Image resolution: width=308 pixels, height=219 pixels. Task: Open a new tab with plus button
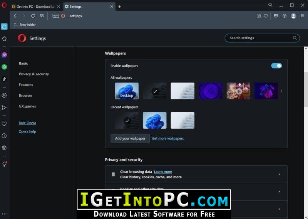click(119, 7)
